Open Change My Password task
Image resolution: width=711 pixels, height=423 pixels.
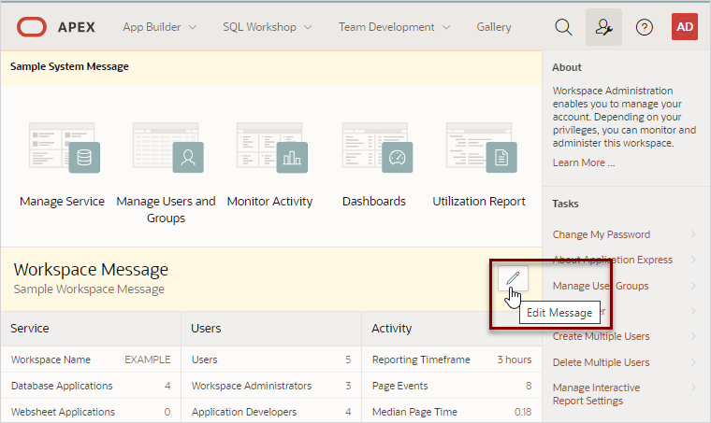602,234
